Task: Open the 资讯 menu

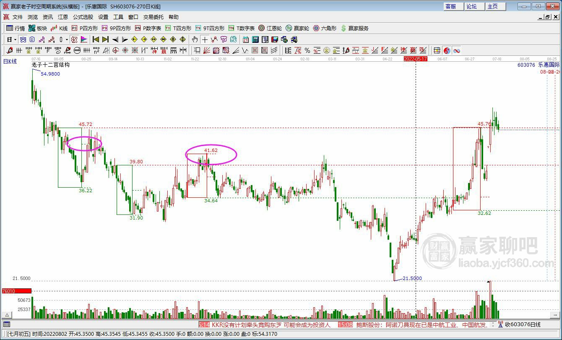Action: pyautogui.click(x=48, y=17)
